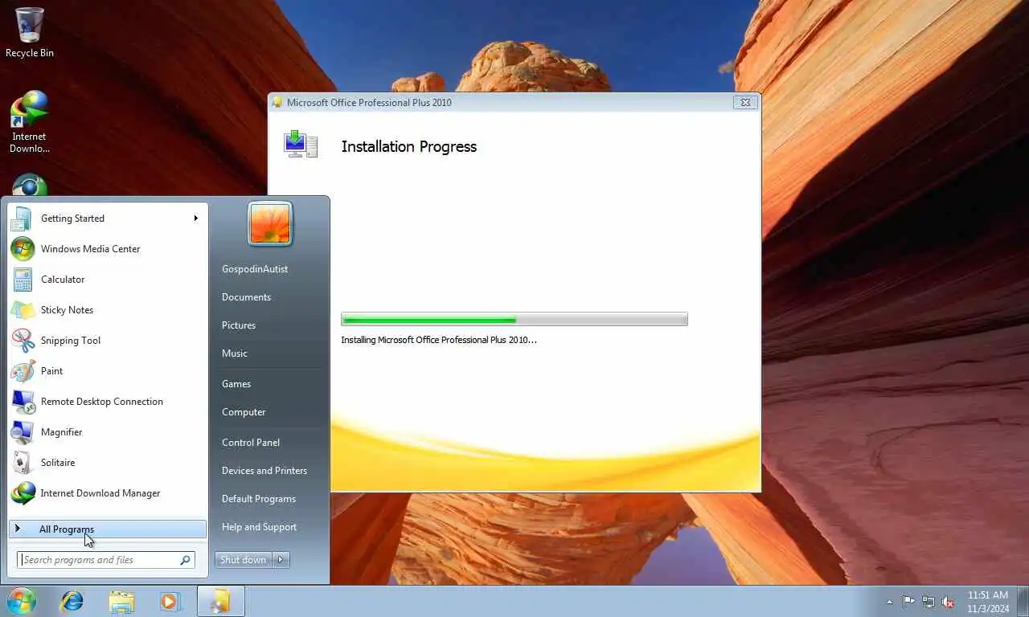
Task: Click the Search programs and files box
Action: pyautogui.click(x=105, y=560)
